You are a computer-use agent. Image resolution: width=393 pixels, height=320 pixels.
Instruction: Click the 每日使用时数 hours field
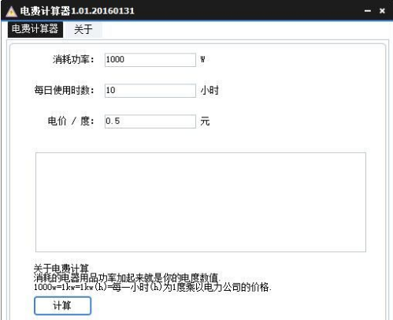point(150,91)
